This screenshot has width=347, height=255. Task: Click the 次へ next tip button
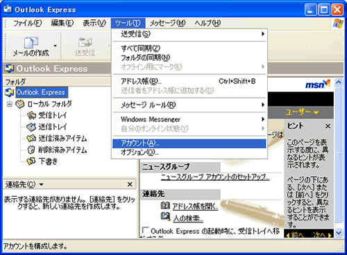click(x=322, y=235)
